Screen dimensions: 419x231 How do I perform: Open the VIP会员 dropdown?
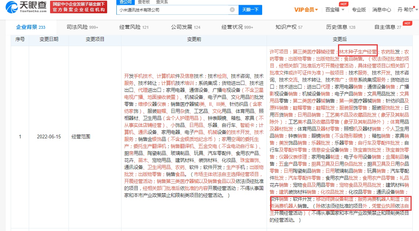306,10
